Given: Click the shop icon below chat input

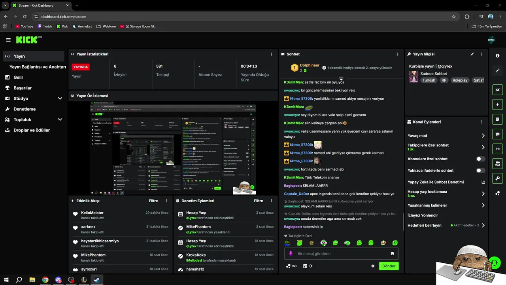Looking at the screenshot, I should (305, 266).
